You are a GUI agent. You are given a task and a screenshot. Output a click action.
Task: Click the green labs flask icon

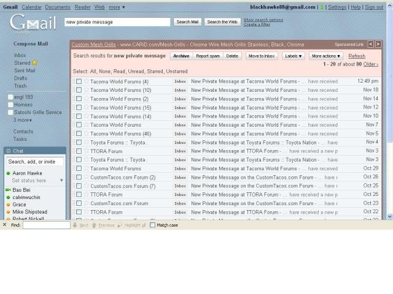(322, 7)
